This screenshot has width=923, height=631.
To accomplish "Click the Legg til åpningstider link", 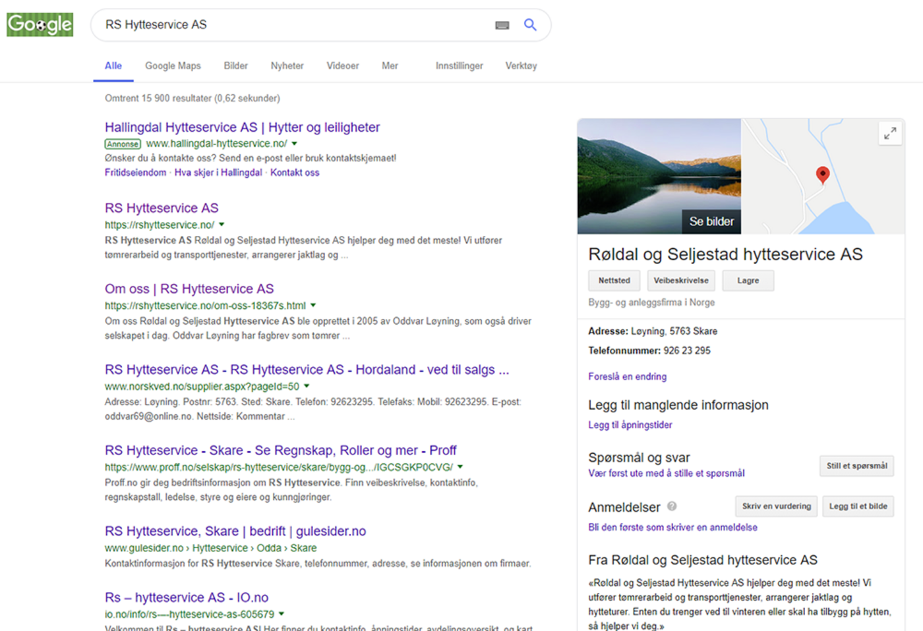I will [630, 425].
